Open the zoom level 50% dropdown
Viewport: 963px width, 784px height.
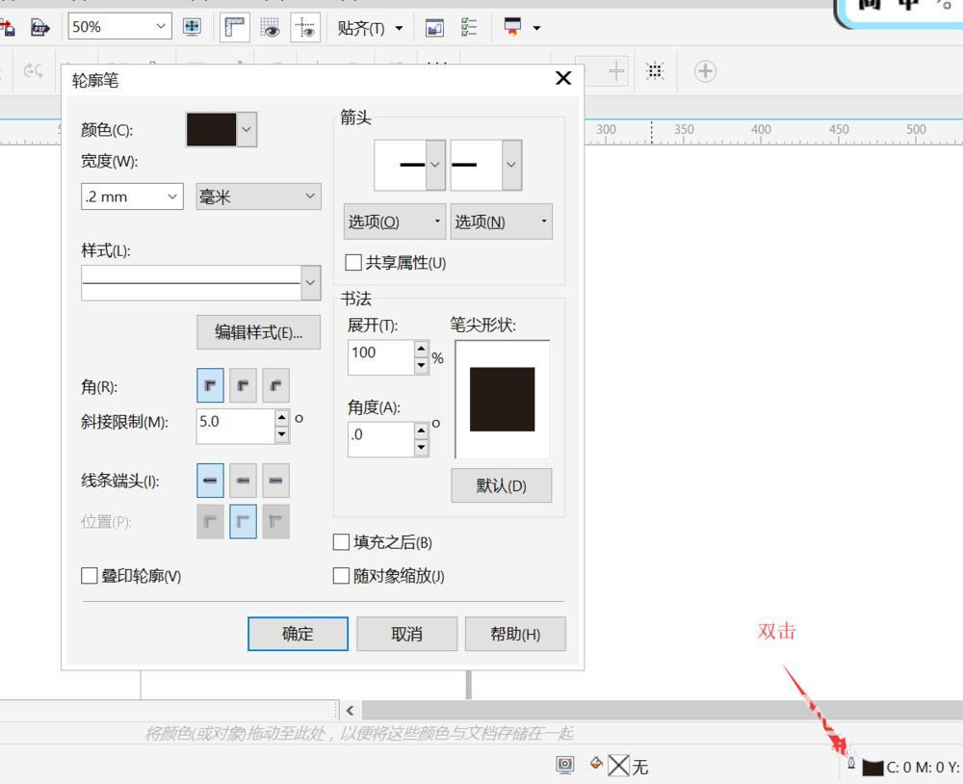coord(159,27)
